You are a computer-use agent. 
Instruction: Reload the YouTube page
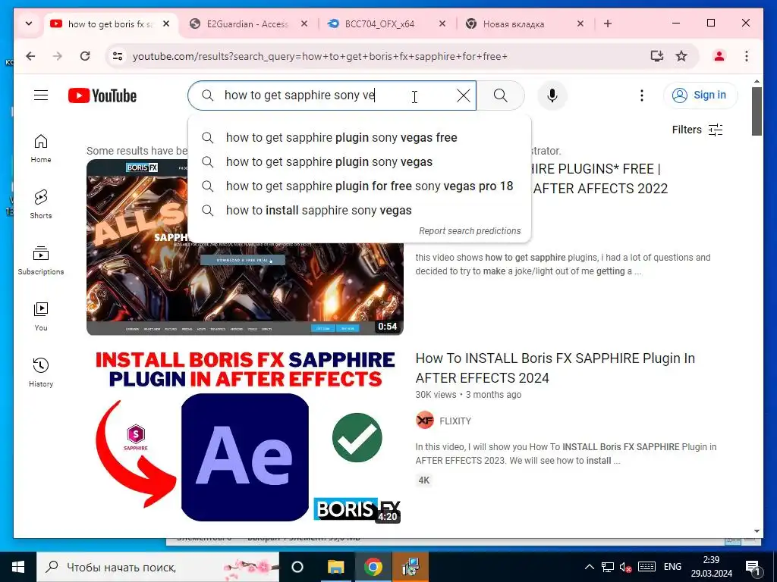click(85, 56)
